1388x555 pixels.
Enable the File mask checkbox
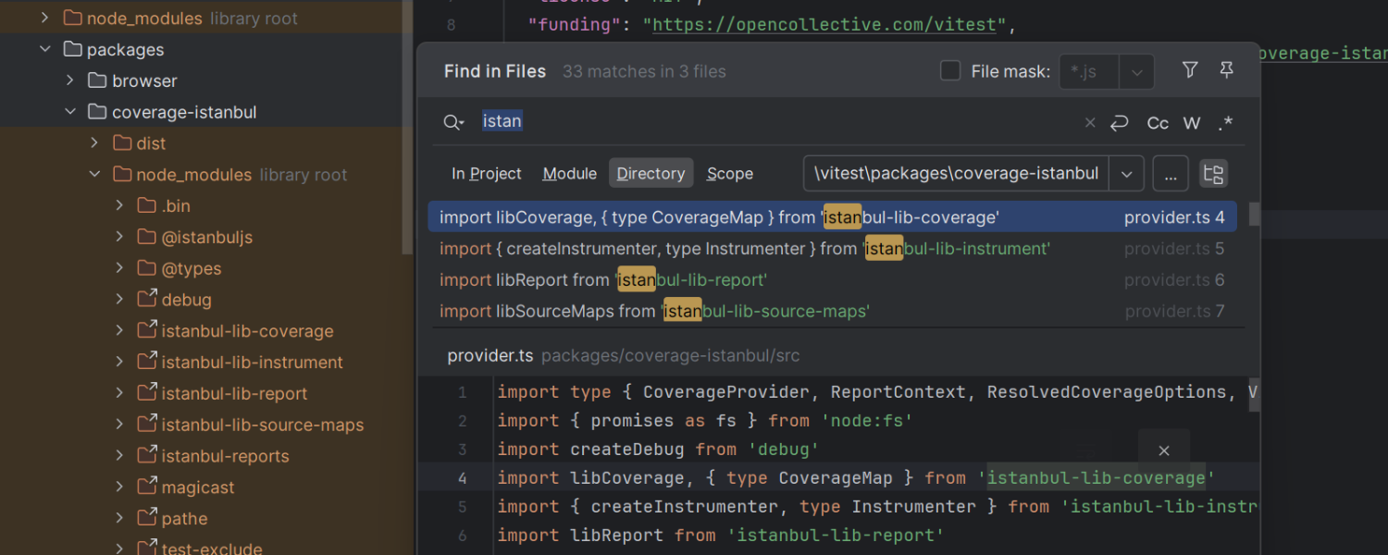950,71
